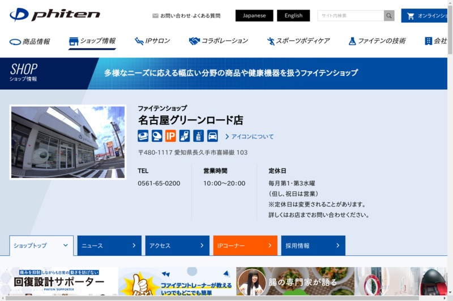The width and height of the screenshot is (453, 301).
Task: Click the shop storefront icon in navigation
Action: (74, 41)
